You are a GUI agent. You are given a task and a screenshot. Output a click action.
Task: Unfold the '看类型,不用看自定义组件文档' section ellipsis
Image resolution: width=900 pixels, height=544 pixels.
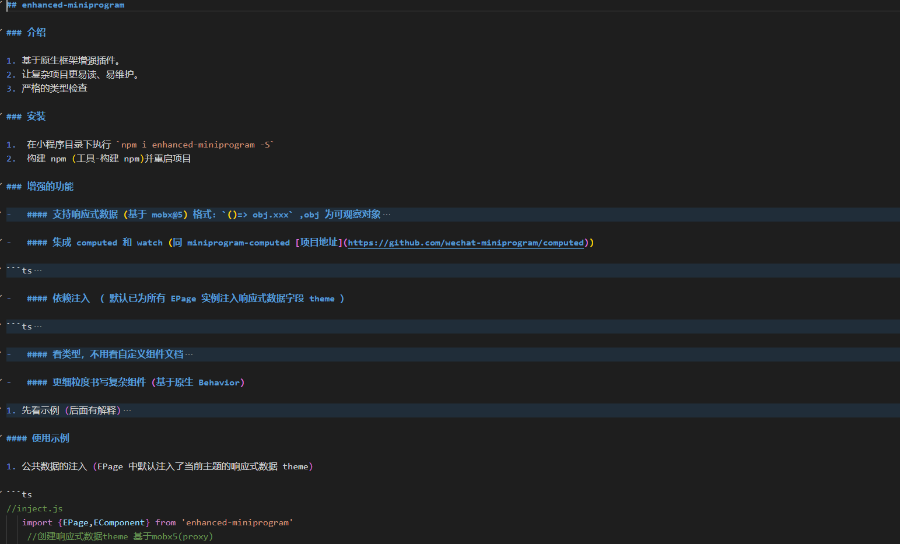coord(189,355)
